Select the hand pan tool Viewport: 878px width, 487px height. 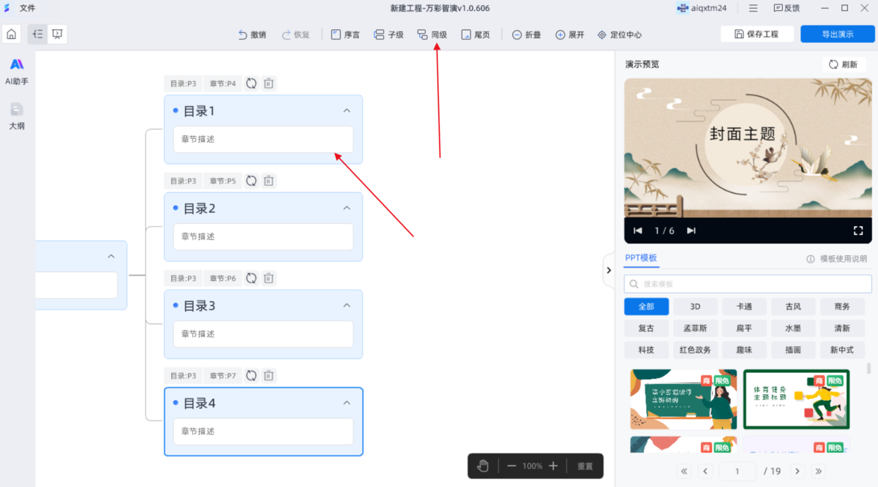pos(483,466)
